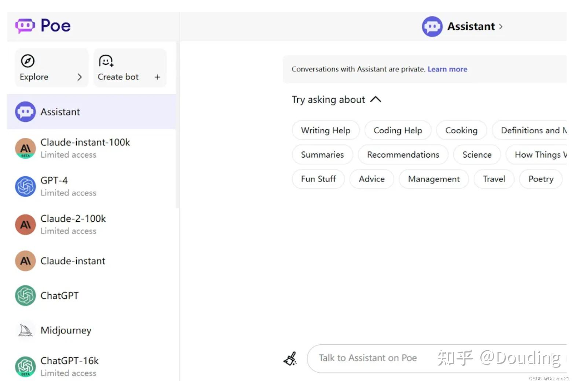Click the Assistant avatar in header
Screen dimensions: 575x384
click(x=432, y=26)
